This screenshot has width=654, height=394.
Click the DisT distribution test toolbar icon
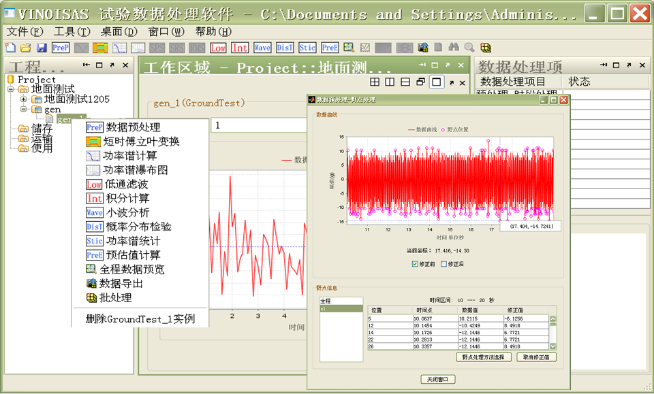coord(285,48)
